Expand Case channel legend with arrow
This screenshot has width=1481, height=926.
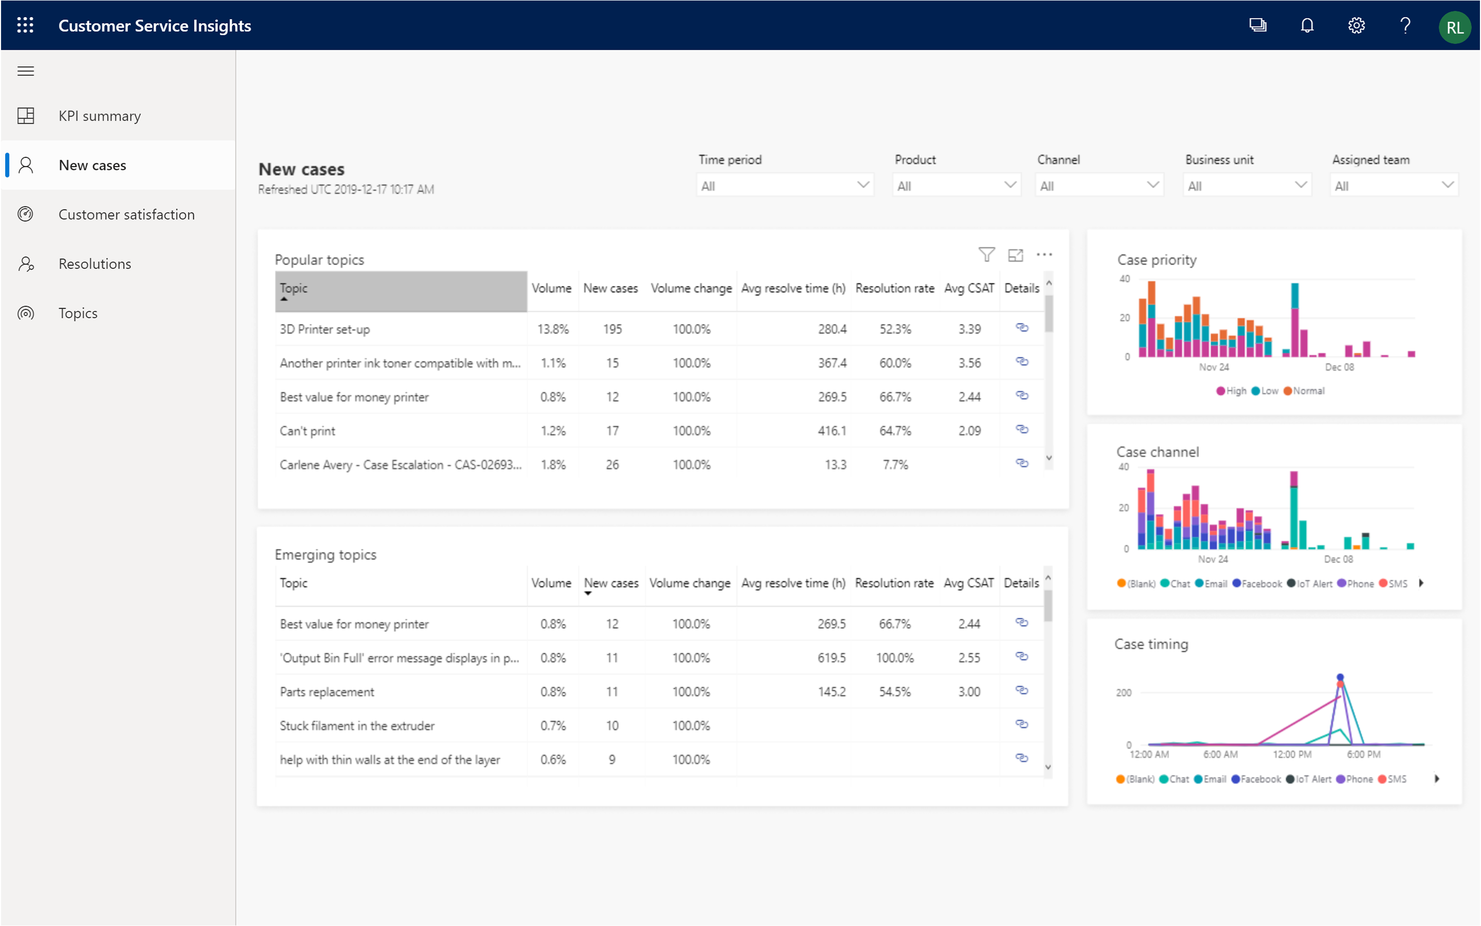(1421, 583)
